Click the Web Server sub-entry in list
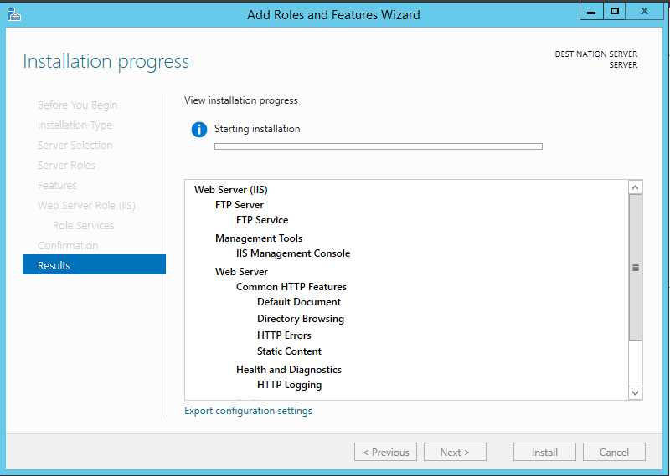670x476 pixels. click(x=241, y=272)
